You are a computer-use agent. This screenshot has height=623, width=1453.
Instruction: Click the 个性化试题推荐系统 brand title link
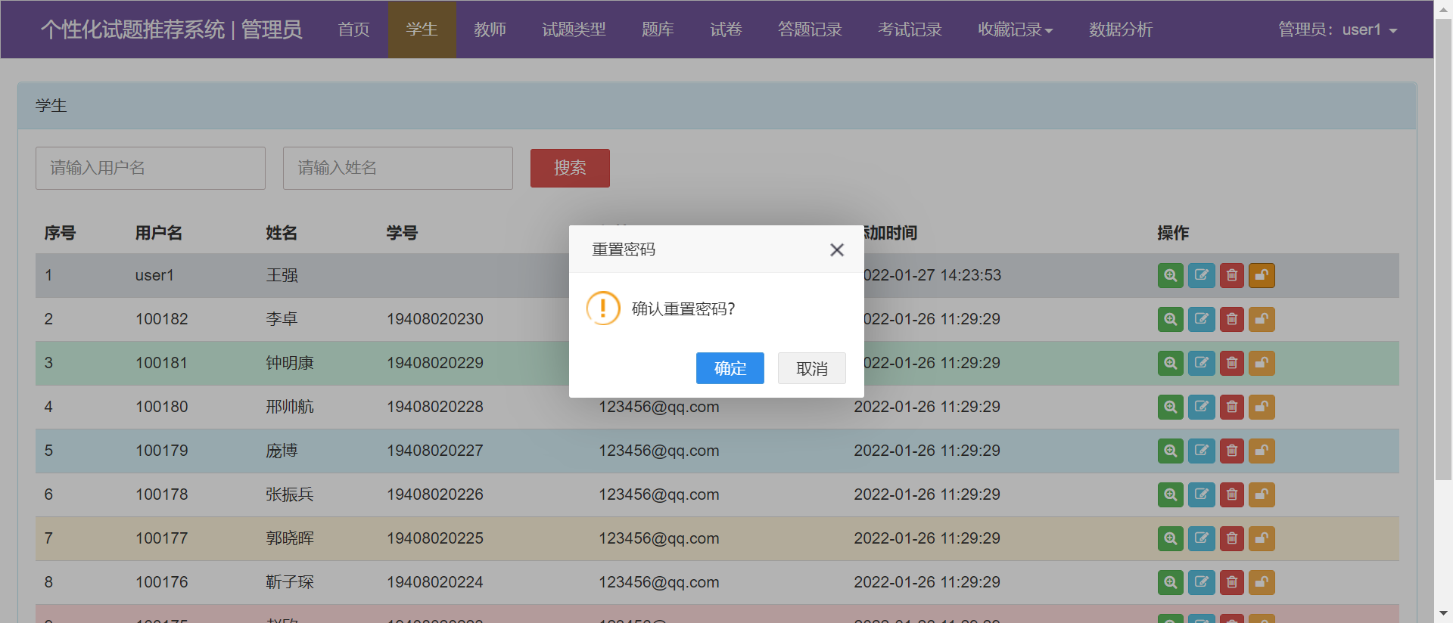coord(172,29)
